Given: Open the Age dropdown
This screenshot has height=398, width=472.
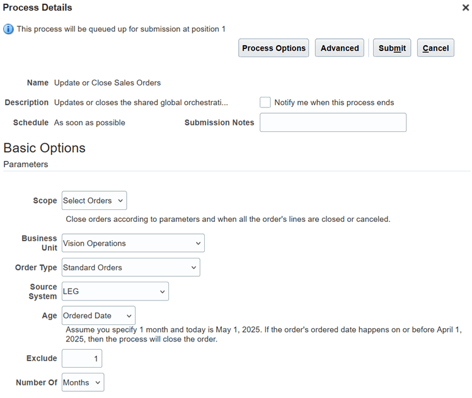Looking at the screenshot, I should (98, 316).
